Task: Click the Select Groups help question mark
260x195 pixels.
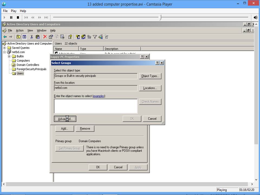Action: pos(157,63)
